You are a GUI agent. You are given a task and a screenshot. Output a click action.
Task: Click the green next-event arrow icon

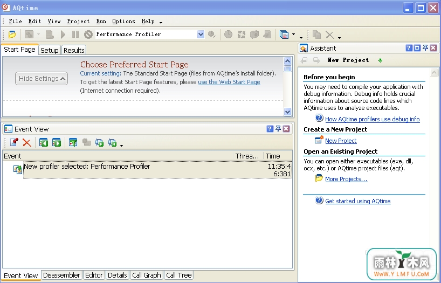(57, 142)
